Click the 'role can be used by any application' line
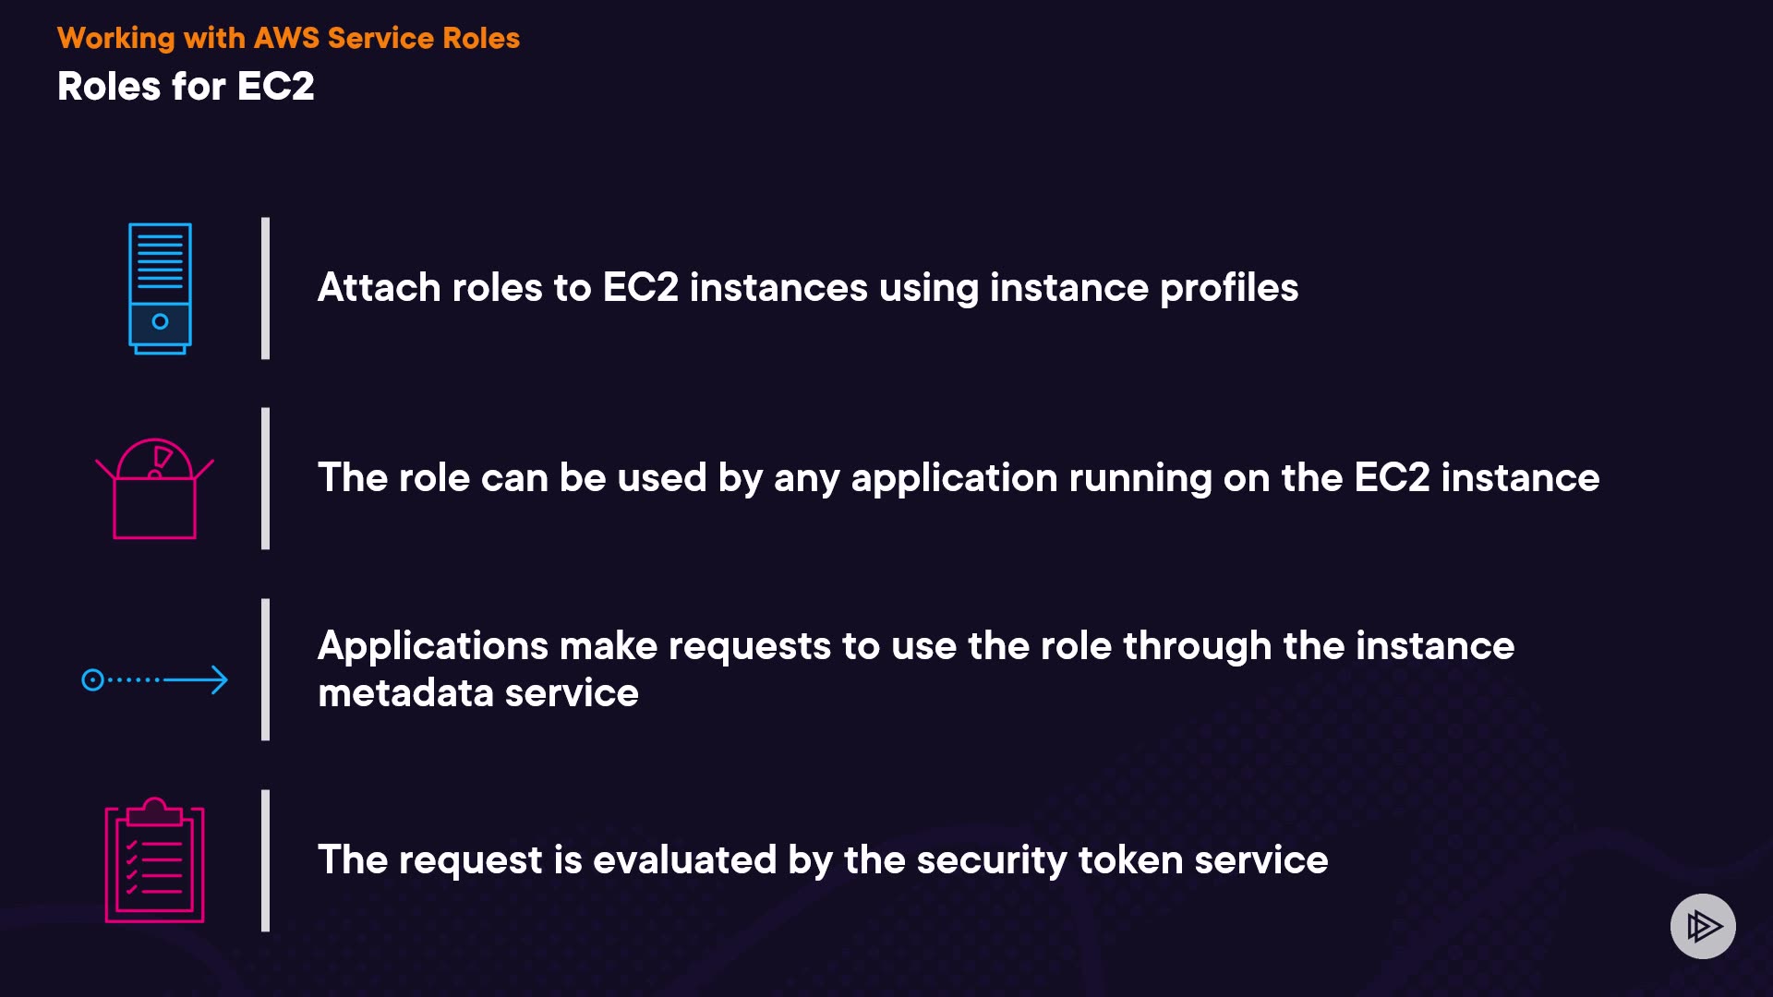This screenshot has width=1773, height=997. (x=958, y=478)
